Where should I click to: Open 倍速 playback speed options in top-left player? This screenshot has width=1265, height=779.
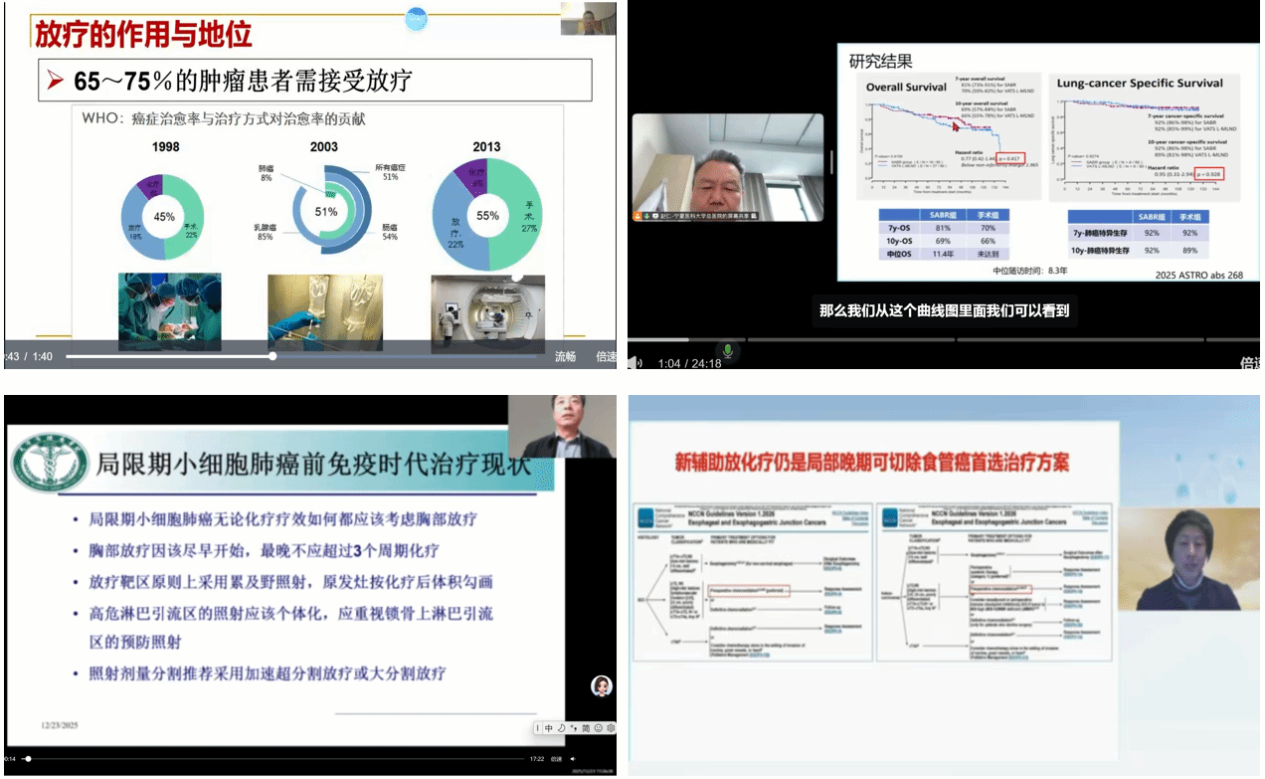pos(609,355)
